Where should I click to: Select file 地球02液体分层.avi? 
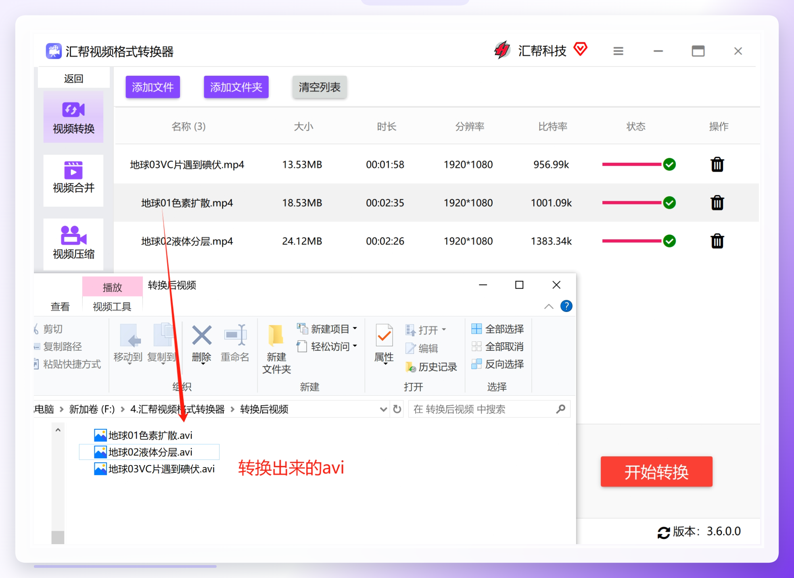(149, 452)
